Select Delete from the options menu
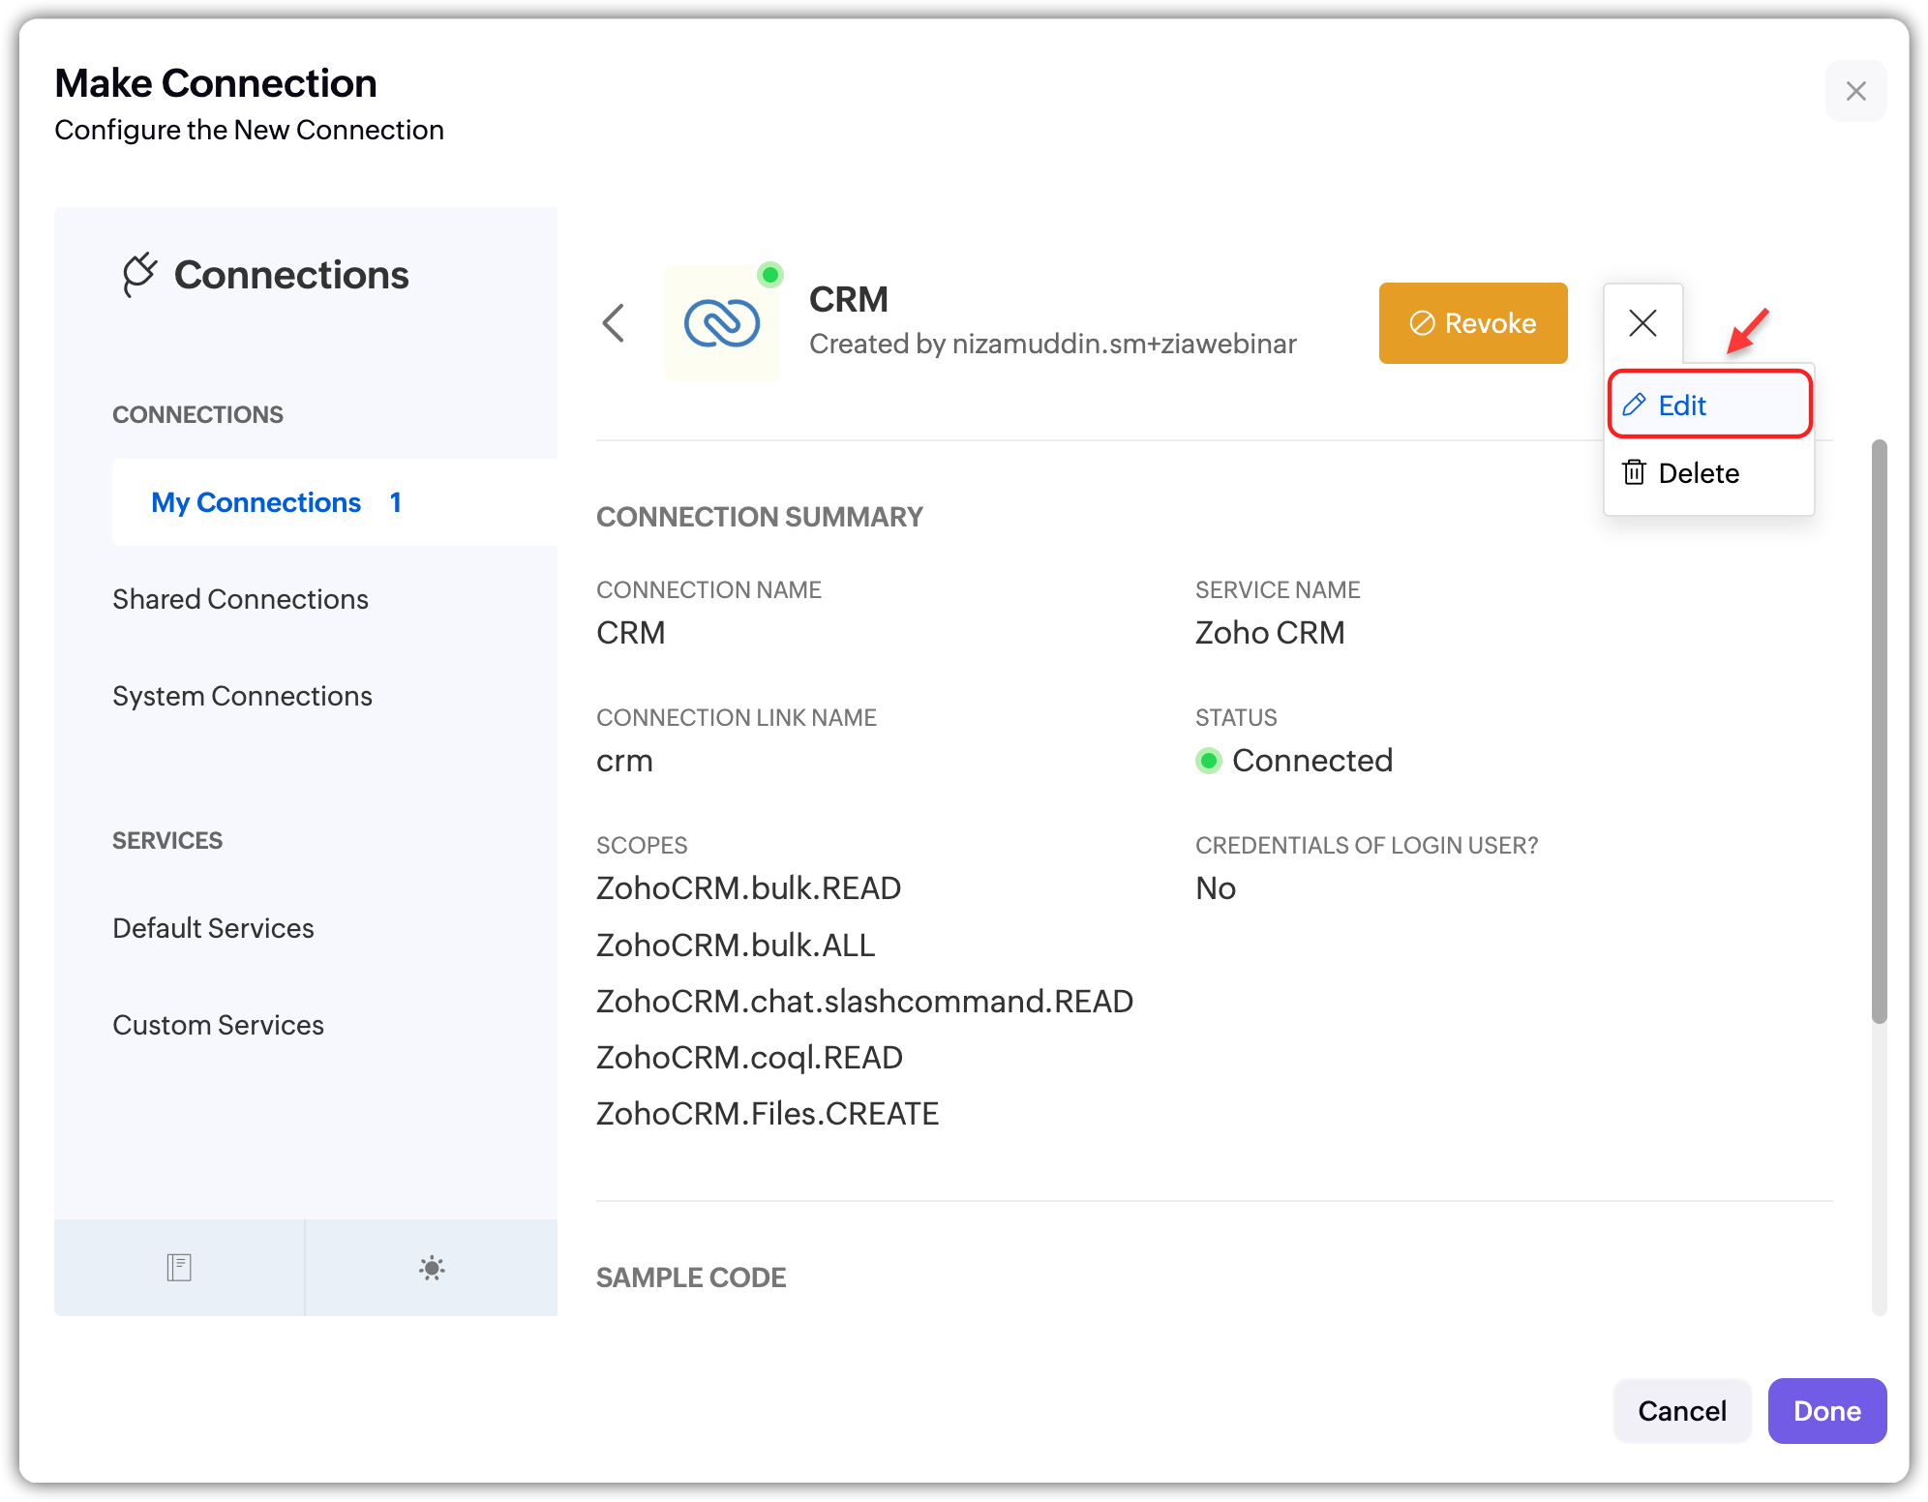Screen dimensions: 1928x1502 [x=1699, y=473]
